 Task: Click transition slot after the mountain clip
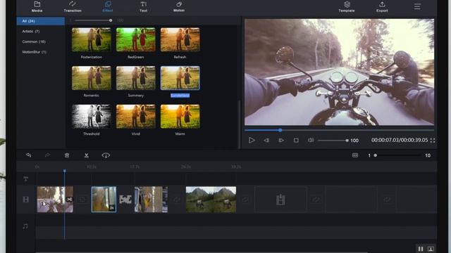(245, 200)
